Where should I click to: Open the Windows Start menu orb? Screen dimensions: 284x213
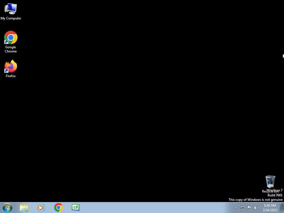7,207
